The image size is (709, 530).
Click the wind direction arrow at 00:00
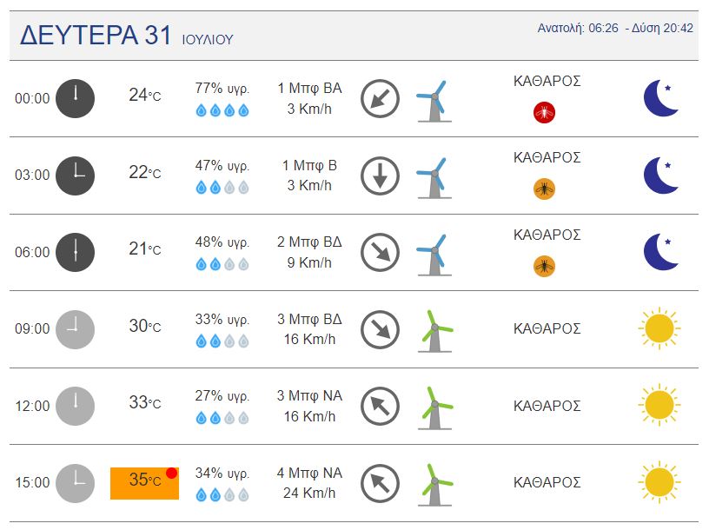click(380, 98)
